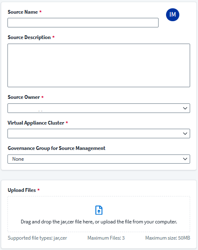198x250 pixels.
Task: Focus the Source Name text field
Action: click(83, 23)
